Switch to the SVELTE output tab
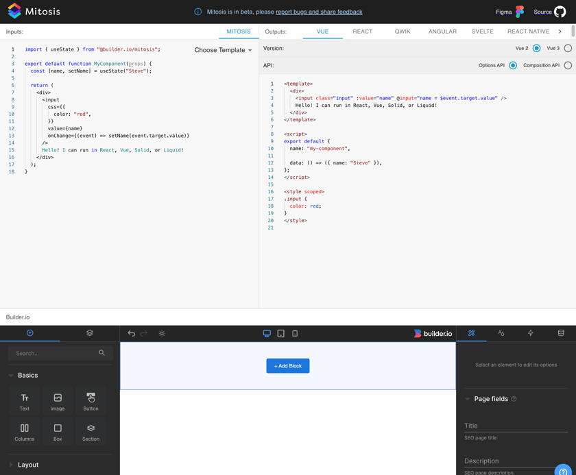 tap(483, 32)
